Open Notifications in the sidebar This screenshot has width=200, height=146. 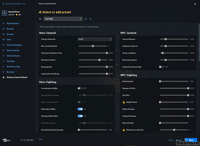(x=13, y=23)
